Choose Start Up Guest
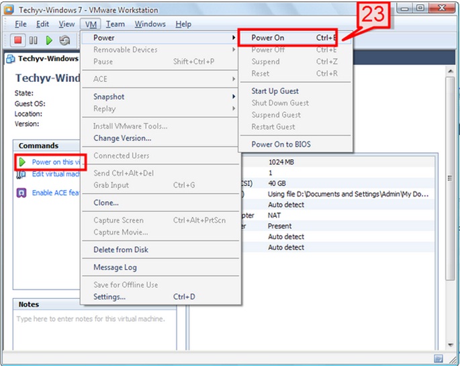This screenshot has width=460, height=366. [x=295, y=91]
